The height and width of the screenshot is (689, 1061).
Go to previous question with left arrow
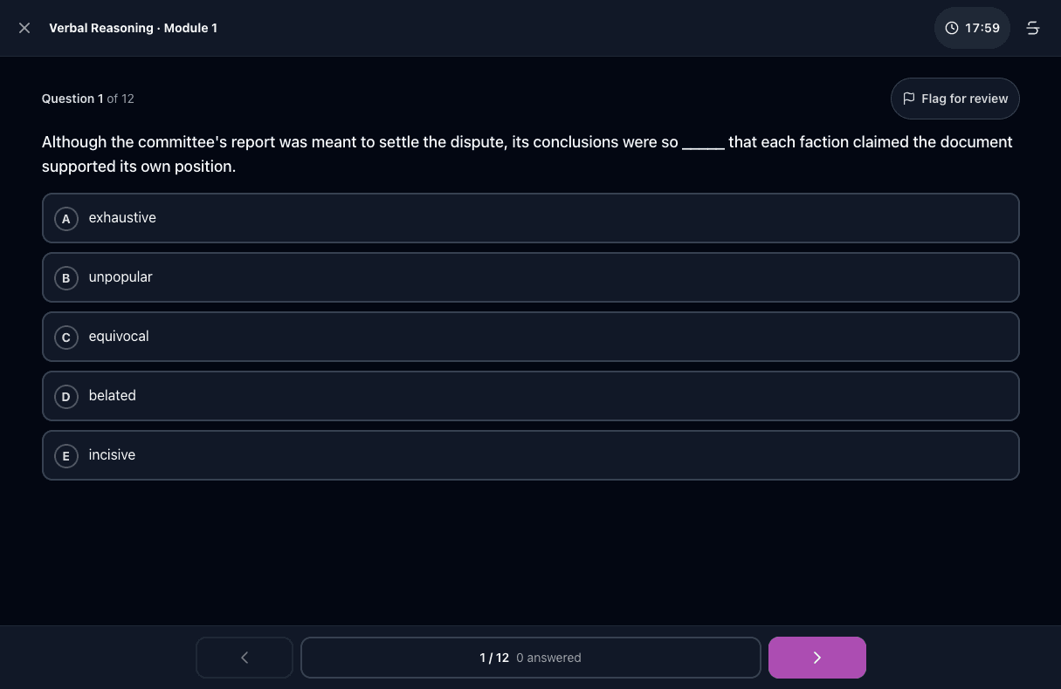[245, 658]
